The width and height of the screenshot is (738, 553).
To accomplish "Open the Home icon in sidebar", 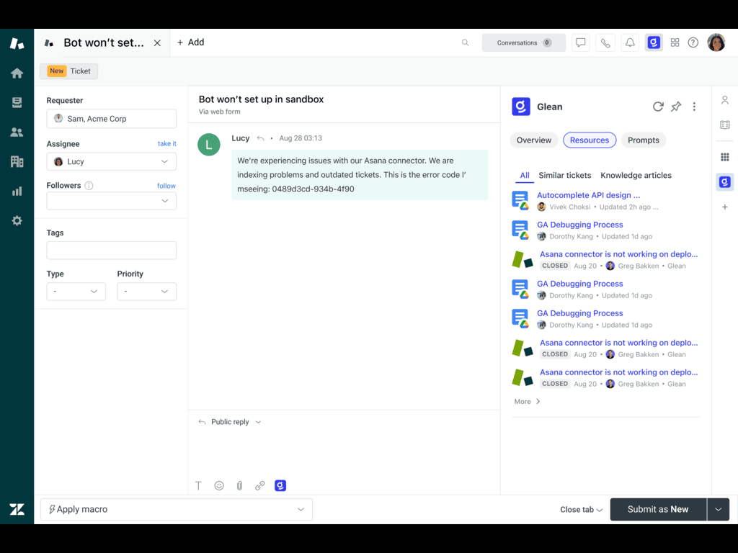I will [x=17, y=73].
